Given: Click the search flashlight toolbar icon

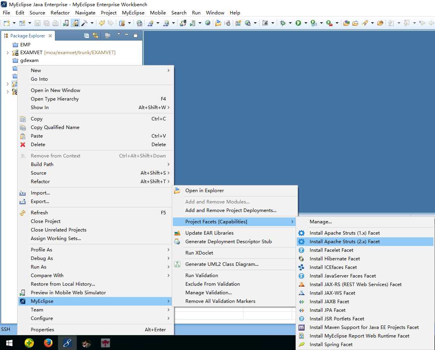Looking at the screenshot, I should tap(365, 23).
